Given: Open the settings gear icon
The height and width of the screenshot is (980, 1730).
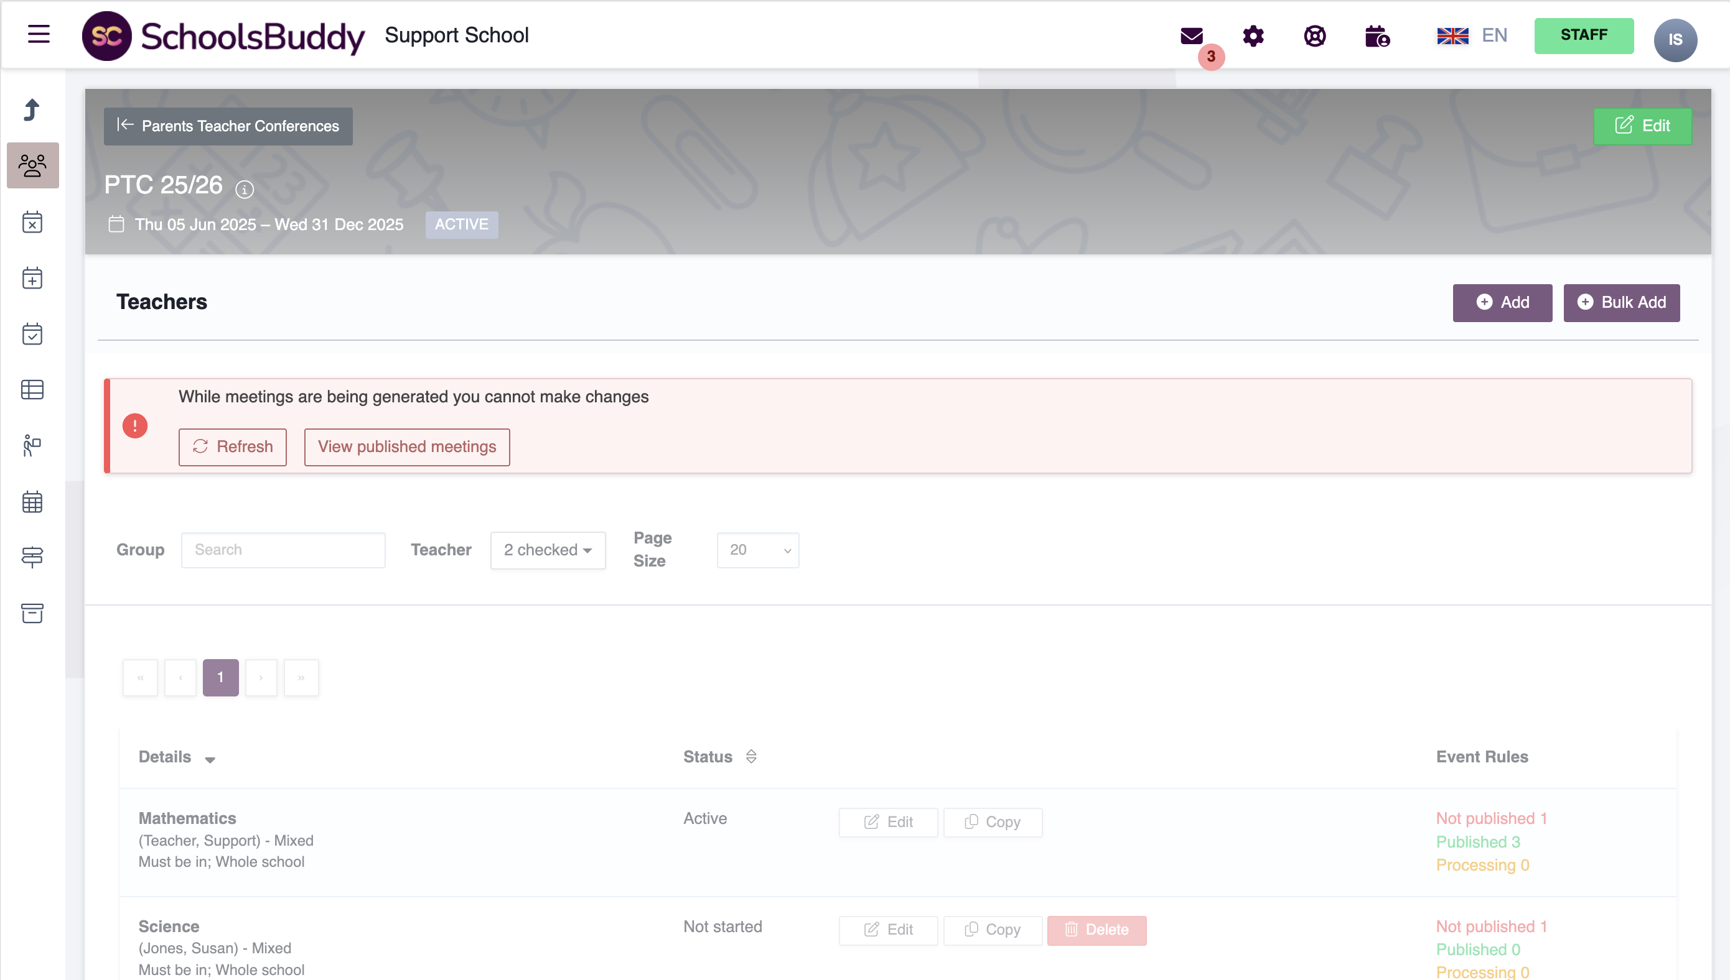Looking at the screenshot, I should click(1253, 35).
